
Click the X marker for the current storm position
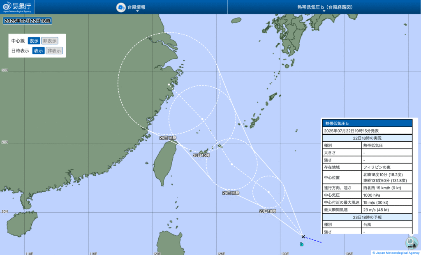(303, 237)
